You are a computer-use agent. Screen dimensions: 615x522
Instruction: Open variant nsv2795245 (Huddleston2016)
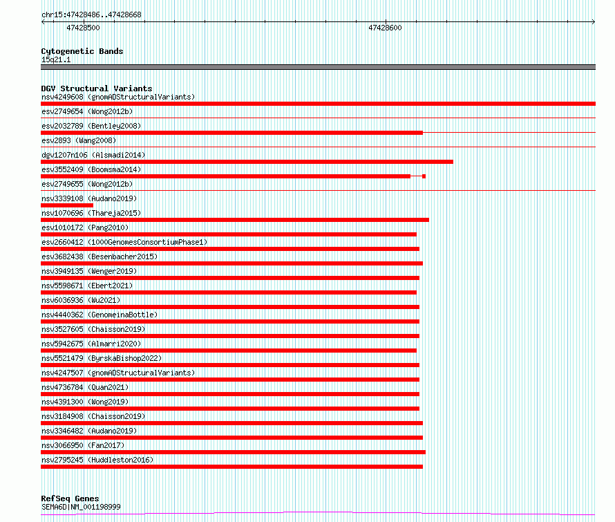tap(97, 460)
